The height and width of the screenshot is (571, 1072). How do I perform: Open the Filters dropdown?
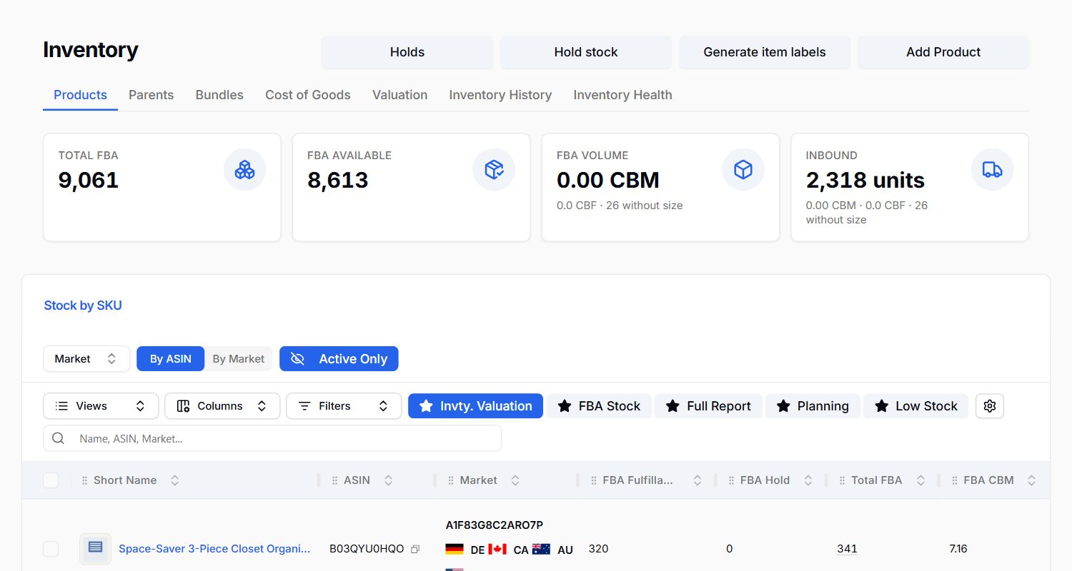[x=344, y=406]
